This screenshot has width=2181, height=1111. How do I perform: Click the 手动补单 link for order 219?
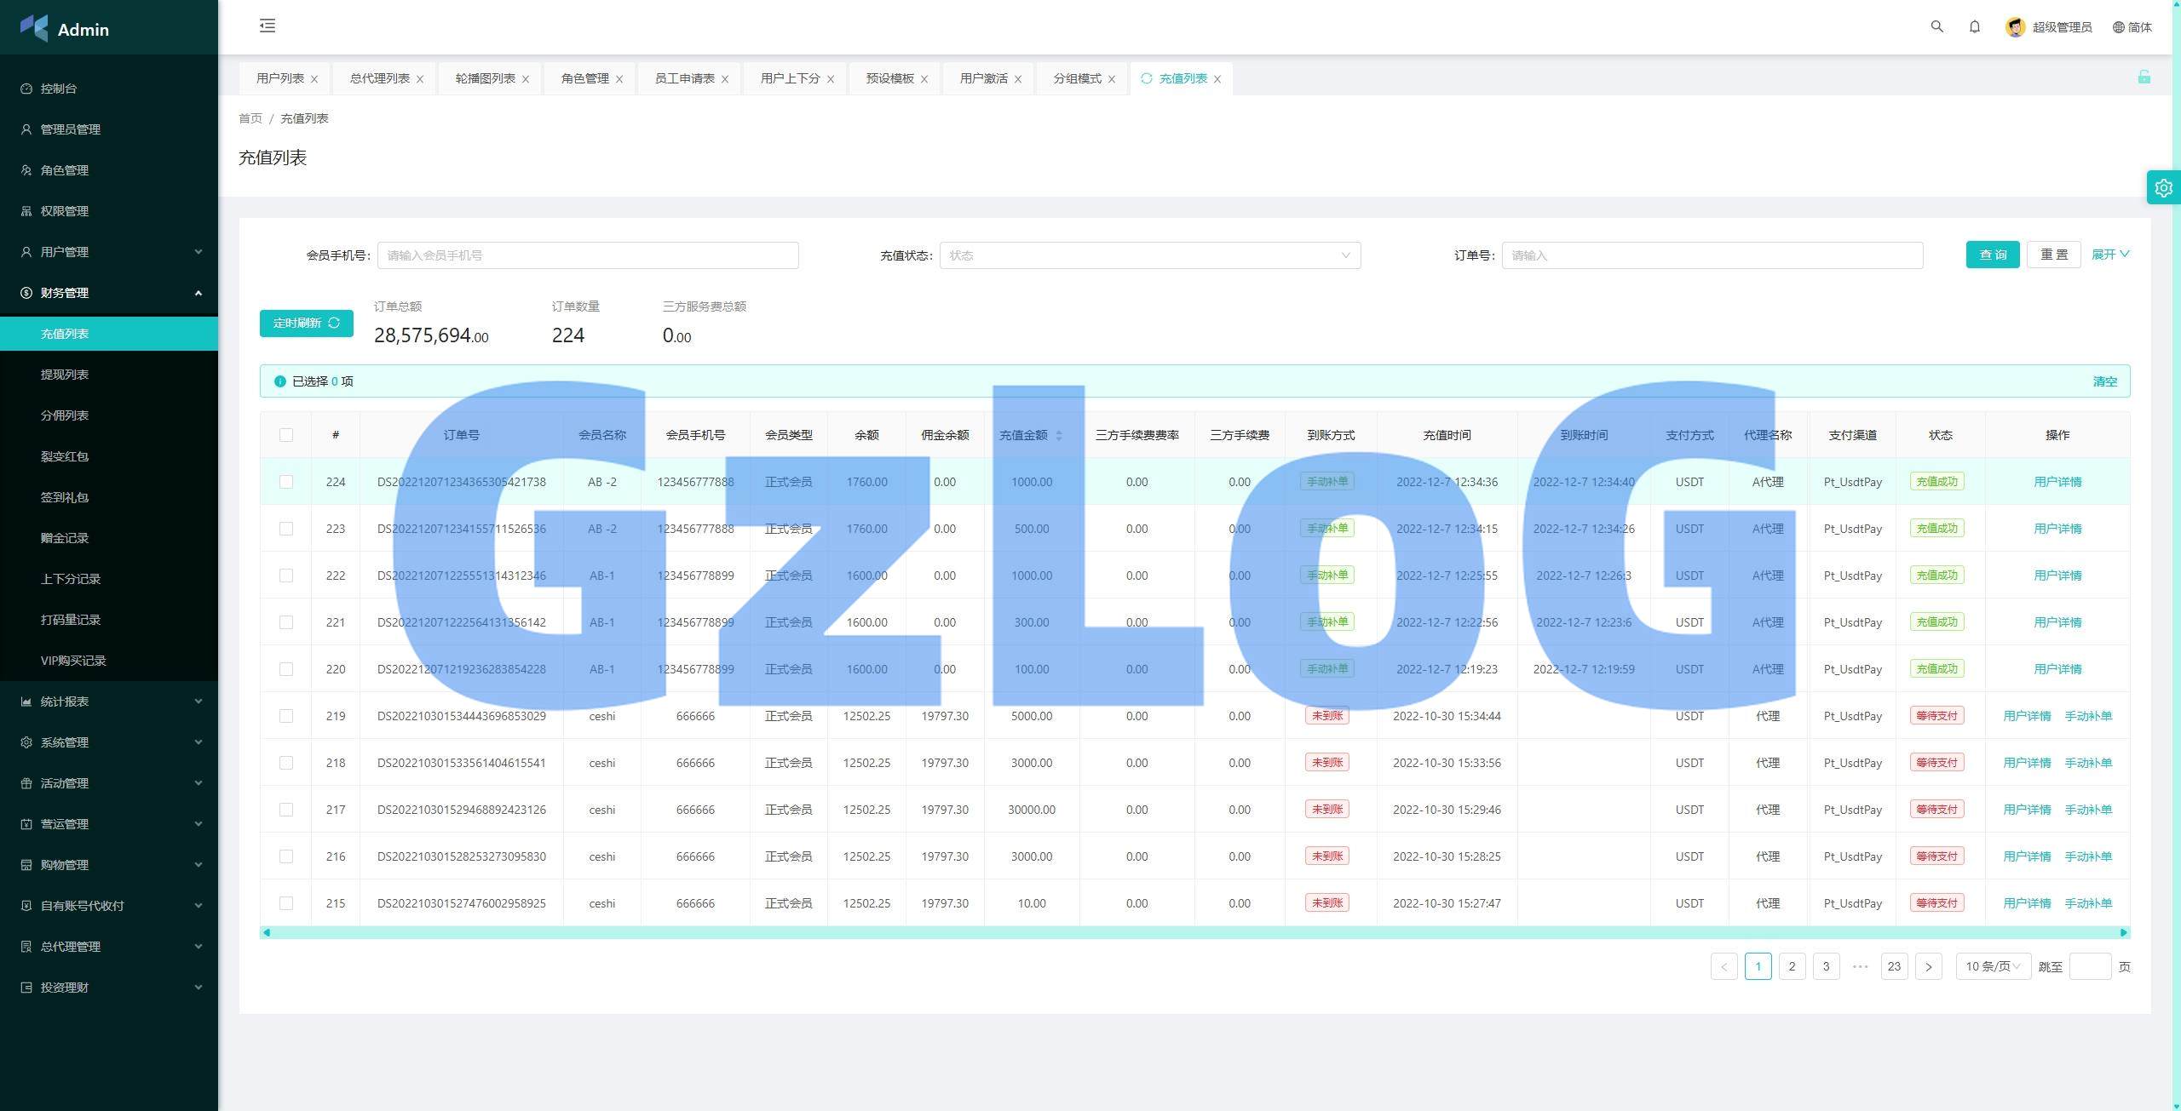point(2087,716)
